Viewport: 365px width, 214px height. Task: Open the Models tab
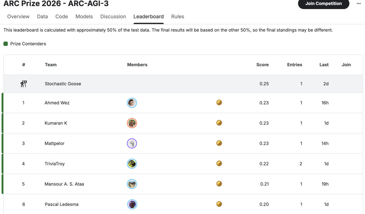click(84, 17)
